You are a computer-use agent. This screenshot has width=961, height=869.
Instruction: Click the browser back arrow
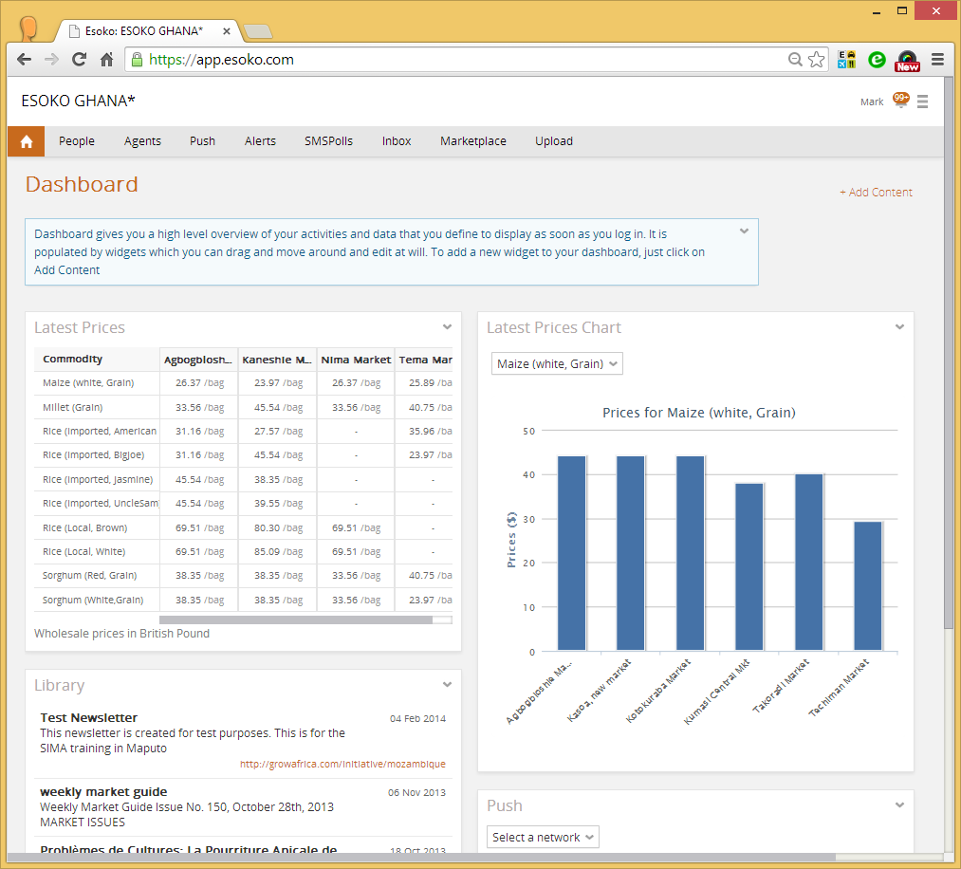click(x=24, y=60)
